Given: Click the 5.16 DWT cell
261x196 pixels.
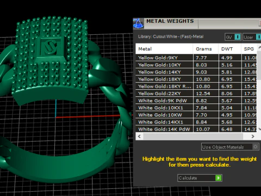Looking at the screenshot, I should point(230,65).
